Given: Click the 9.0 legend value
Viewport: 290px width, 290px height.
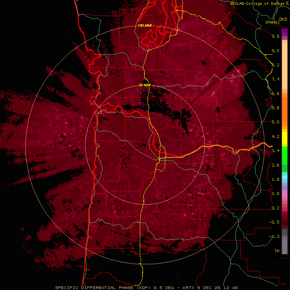Looking at the screenshot, I should pos(275,51).
